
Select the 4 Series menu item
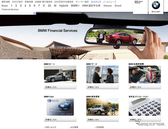[25, 6]
